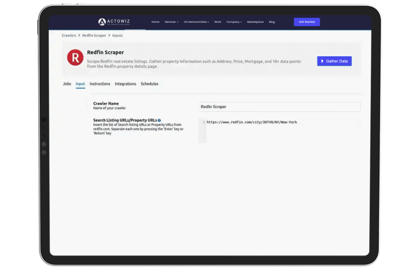Click the Redfin URL line in editor
This screenshot has width=405, height=273.
(252, 122)
